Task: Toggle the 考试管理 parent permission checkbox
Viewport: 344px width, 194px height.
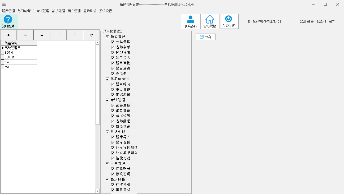Action: 107,100
